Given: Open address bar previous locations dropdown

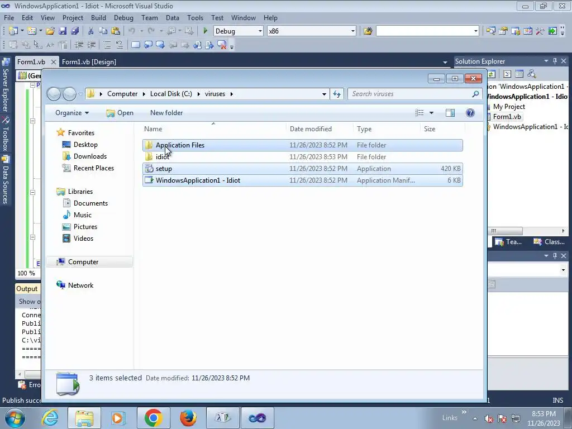Looking at the screenshot, I should (x=324, y=94).
